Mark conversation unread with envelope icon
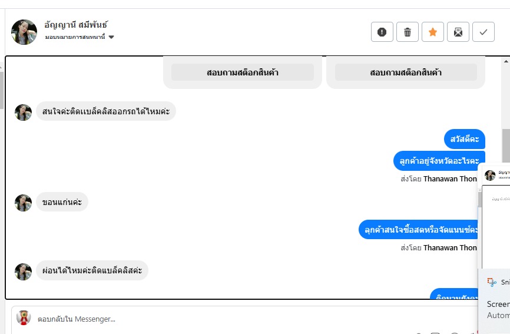Screen dimensions: 510x334 pos(458,32)
